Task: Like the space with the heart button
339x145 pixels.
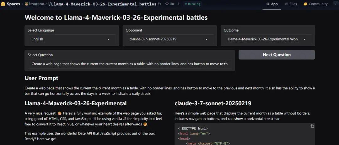Action: (x=170, y=4)
